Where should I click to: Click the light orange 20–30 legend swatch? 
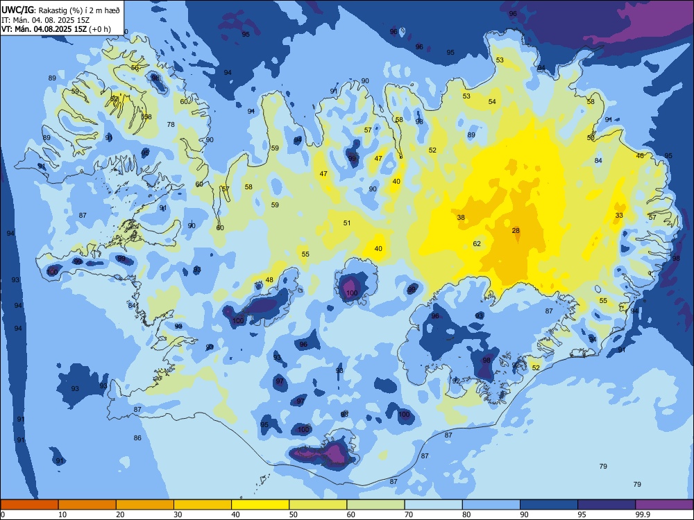coord(145,505)
